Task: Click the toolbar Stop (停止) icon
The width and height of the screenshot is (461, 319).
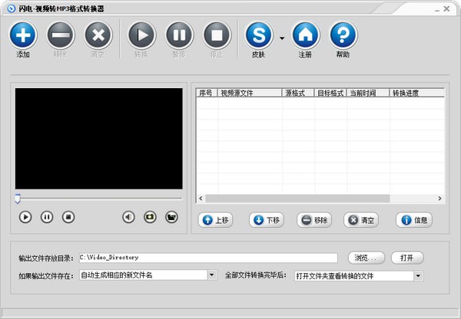Action: (217, 35)
